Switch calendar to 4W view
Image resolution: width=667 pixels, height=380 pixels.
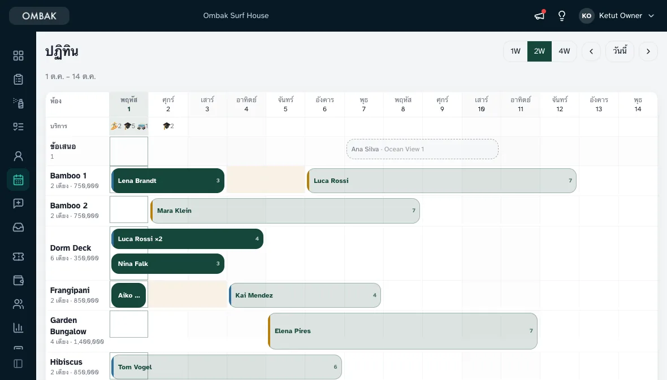(x=564, y=51)
